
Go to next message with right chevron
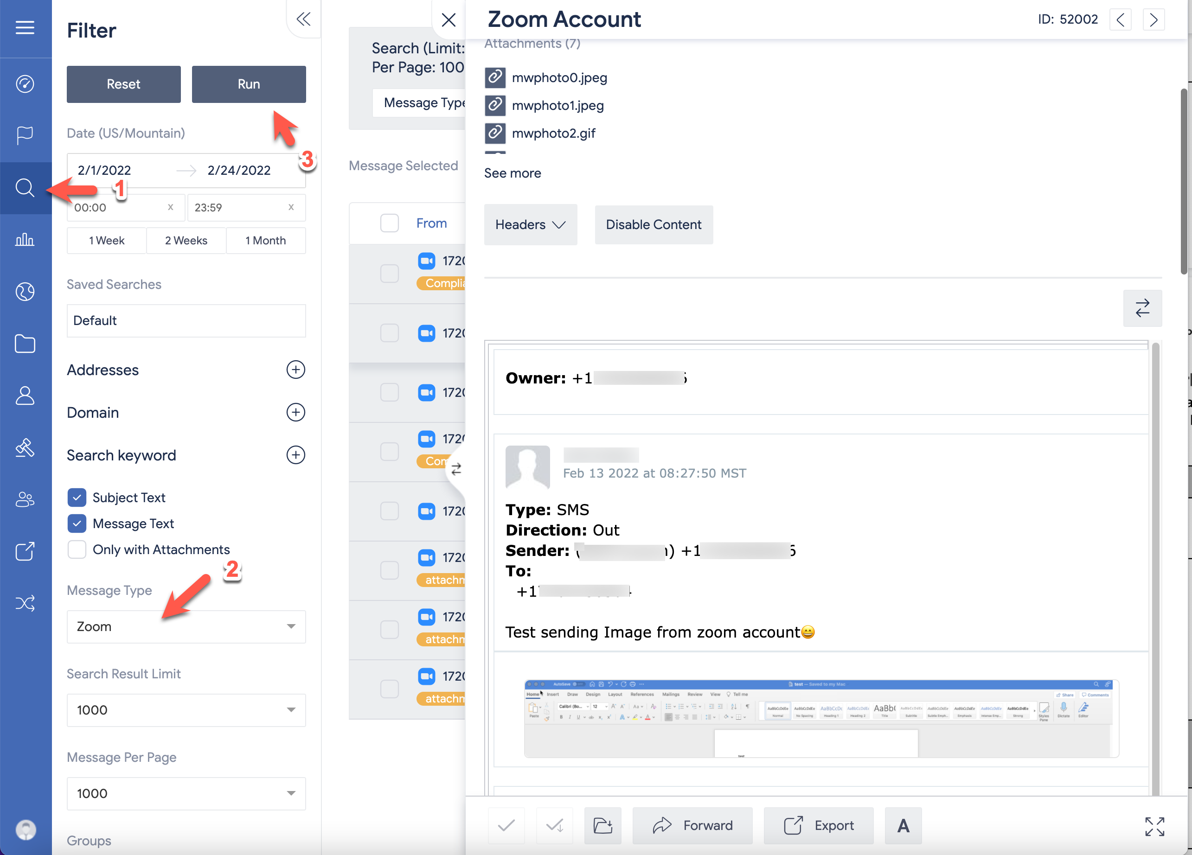[x=1153, y=19]
